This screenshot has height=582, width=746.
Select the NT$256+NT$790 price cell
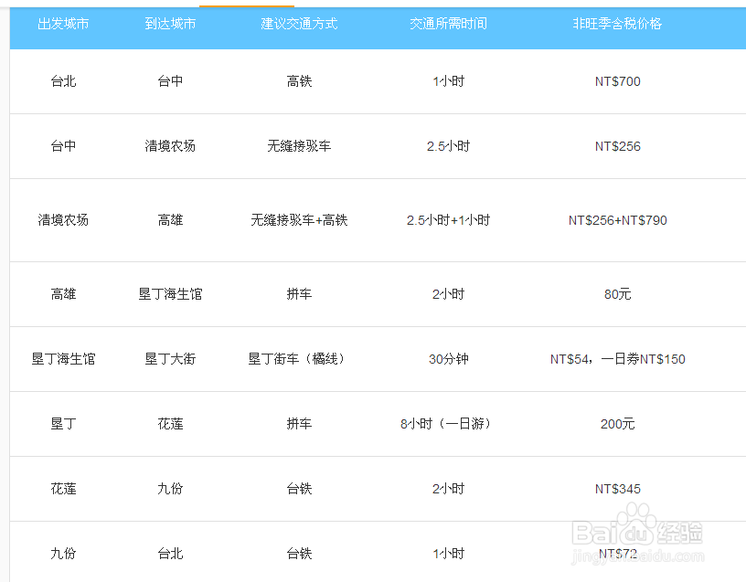pos(617,220)
